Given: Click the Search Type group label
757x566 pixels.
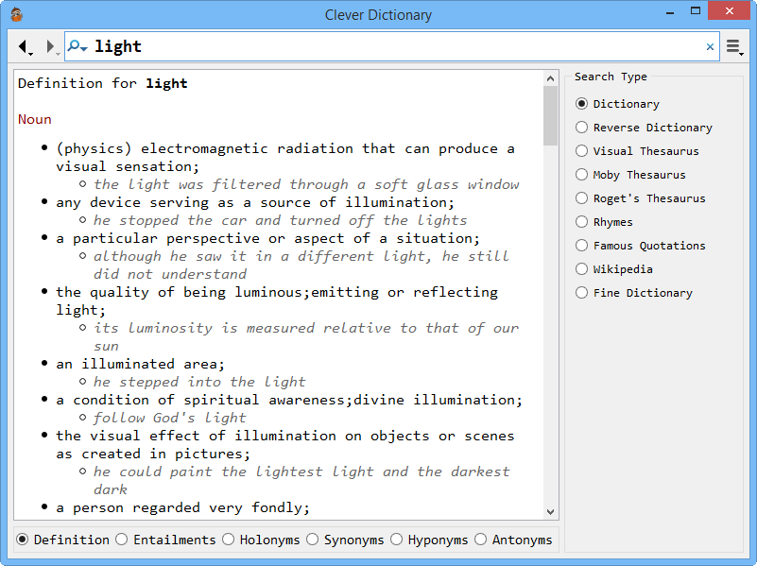Looking at the screenshot, I should click(x=611, y=77).
